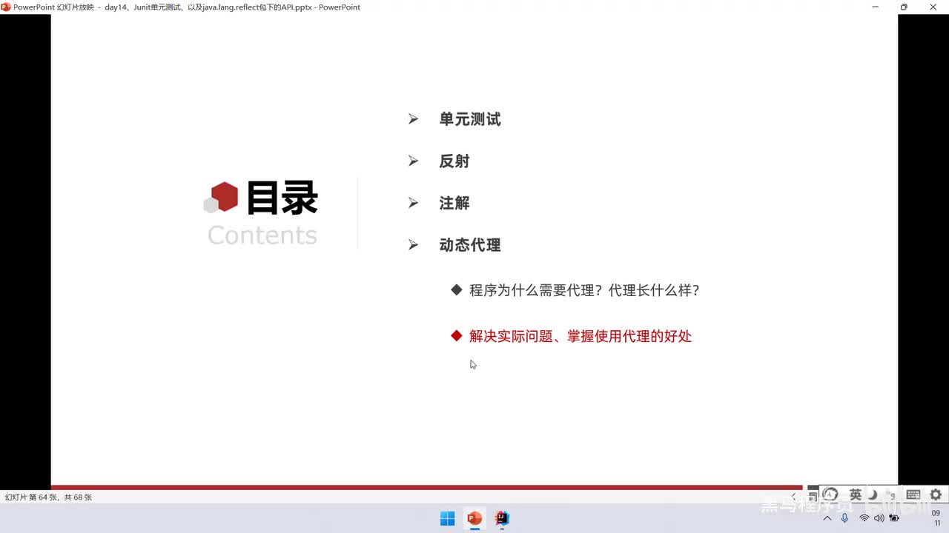The width and height of the screenshot is (949, 533).
Task: Click arrow bullet next to 注解
Action: tap(414, 203)
